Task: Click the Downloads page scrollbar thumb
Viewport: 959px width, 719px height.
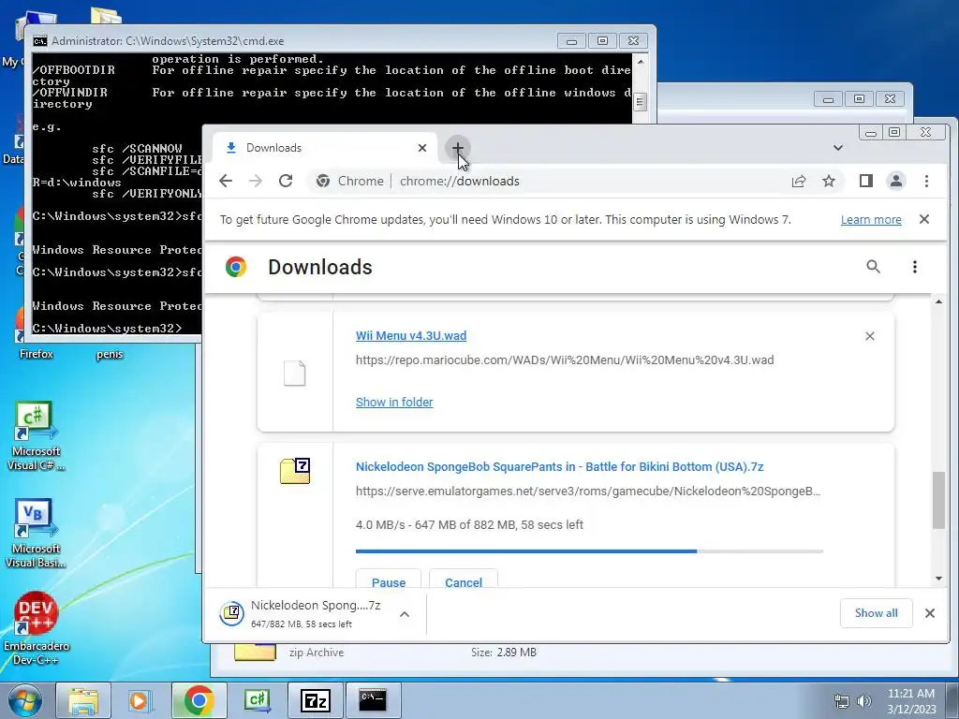Action: pos(938,500)
